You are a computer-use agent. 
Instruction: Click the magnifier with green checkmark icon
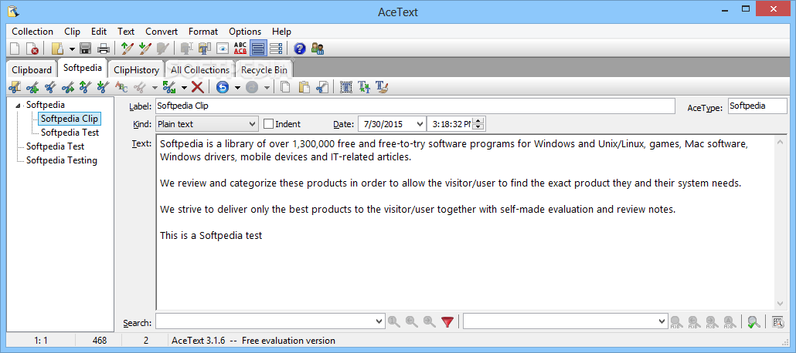[x=753, y=321]
